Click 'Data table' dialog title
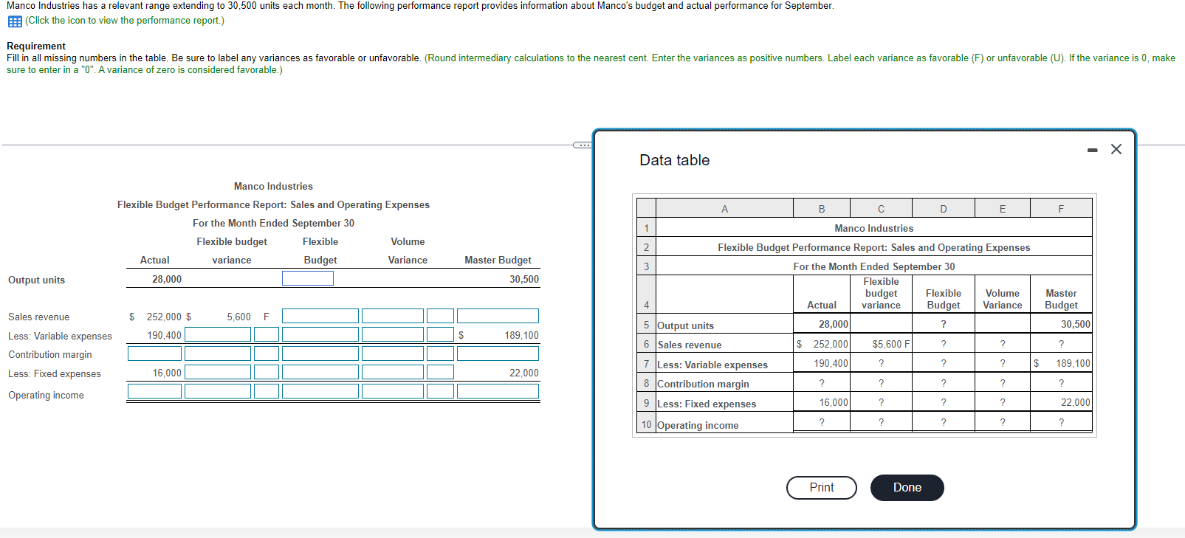 pyautogui.click(x=674, y=160)
